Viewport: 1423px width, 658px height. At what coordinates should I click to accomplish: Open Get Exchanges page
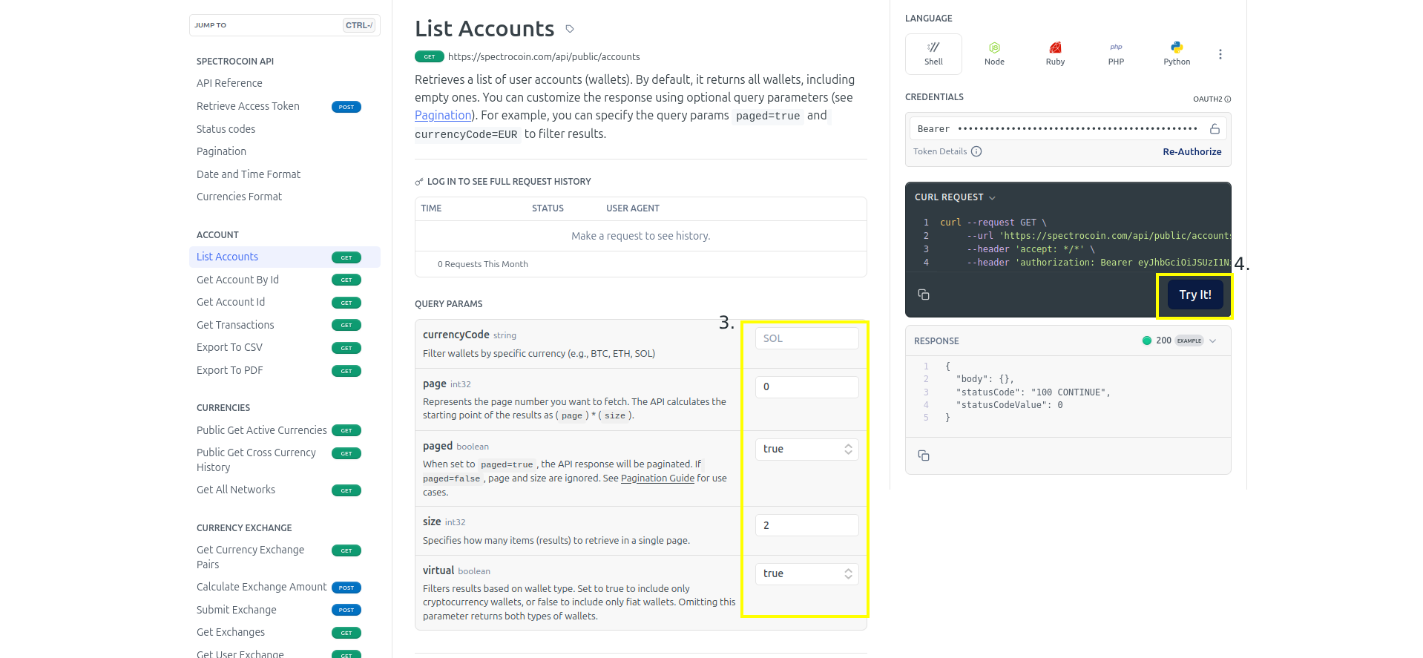tap(278, 632)
